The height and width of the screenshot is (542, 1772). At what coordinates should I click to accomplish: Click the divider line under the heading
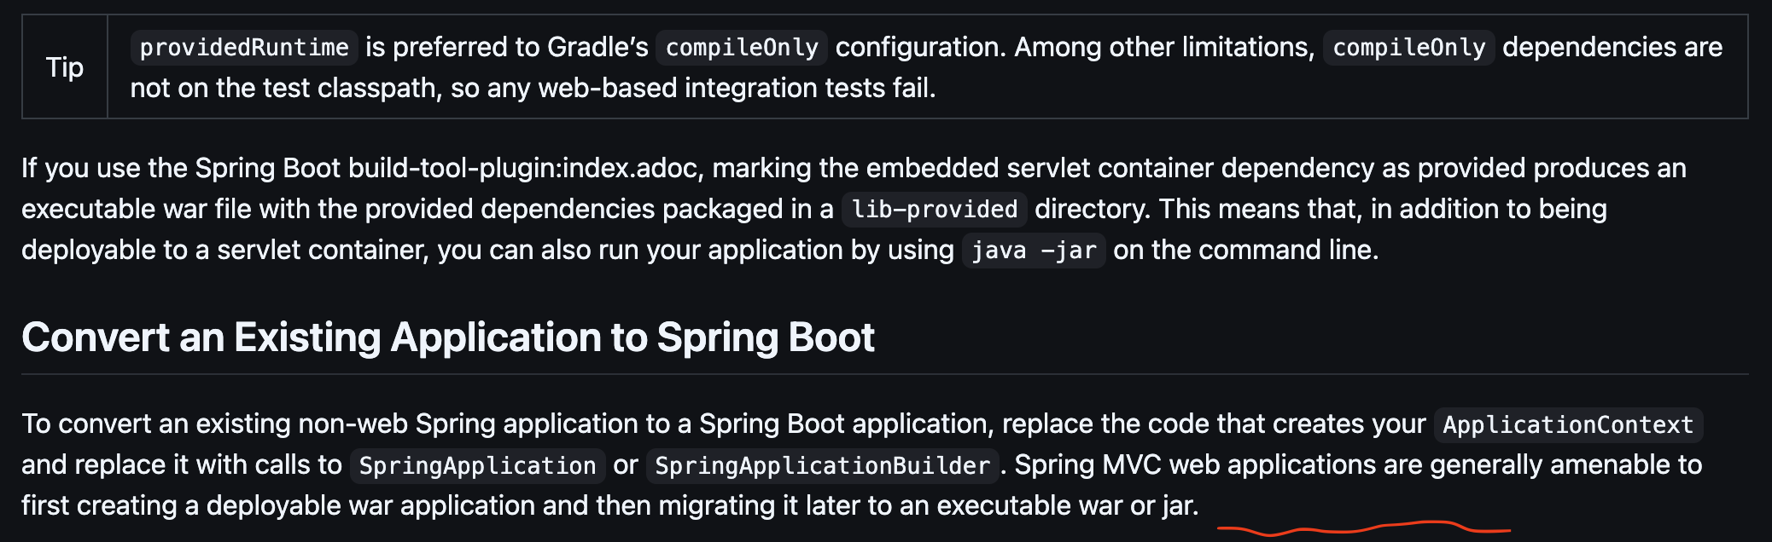coord(884,374)
